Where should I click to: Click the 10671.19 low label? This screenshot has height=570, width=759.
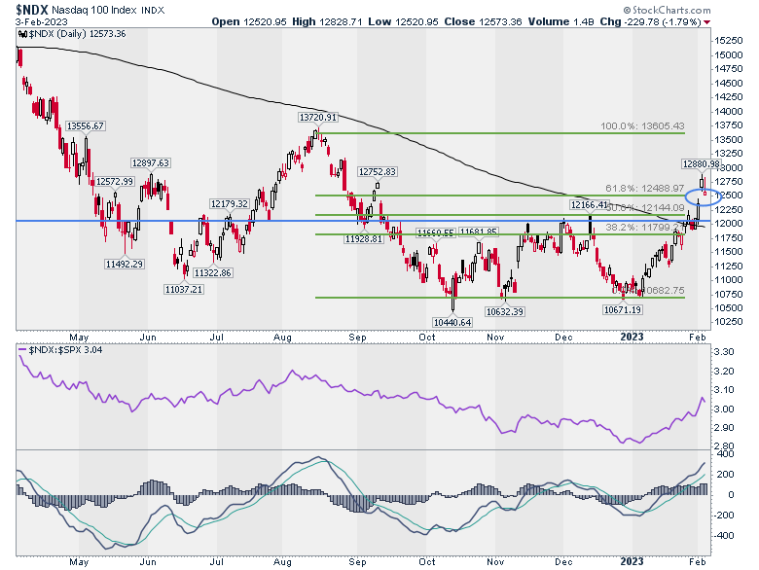click(623, 309)
